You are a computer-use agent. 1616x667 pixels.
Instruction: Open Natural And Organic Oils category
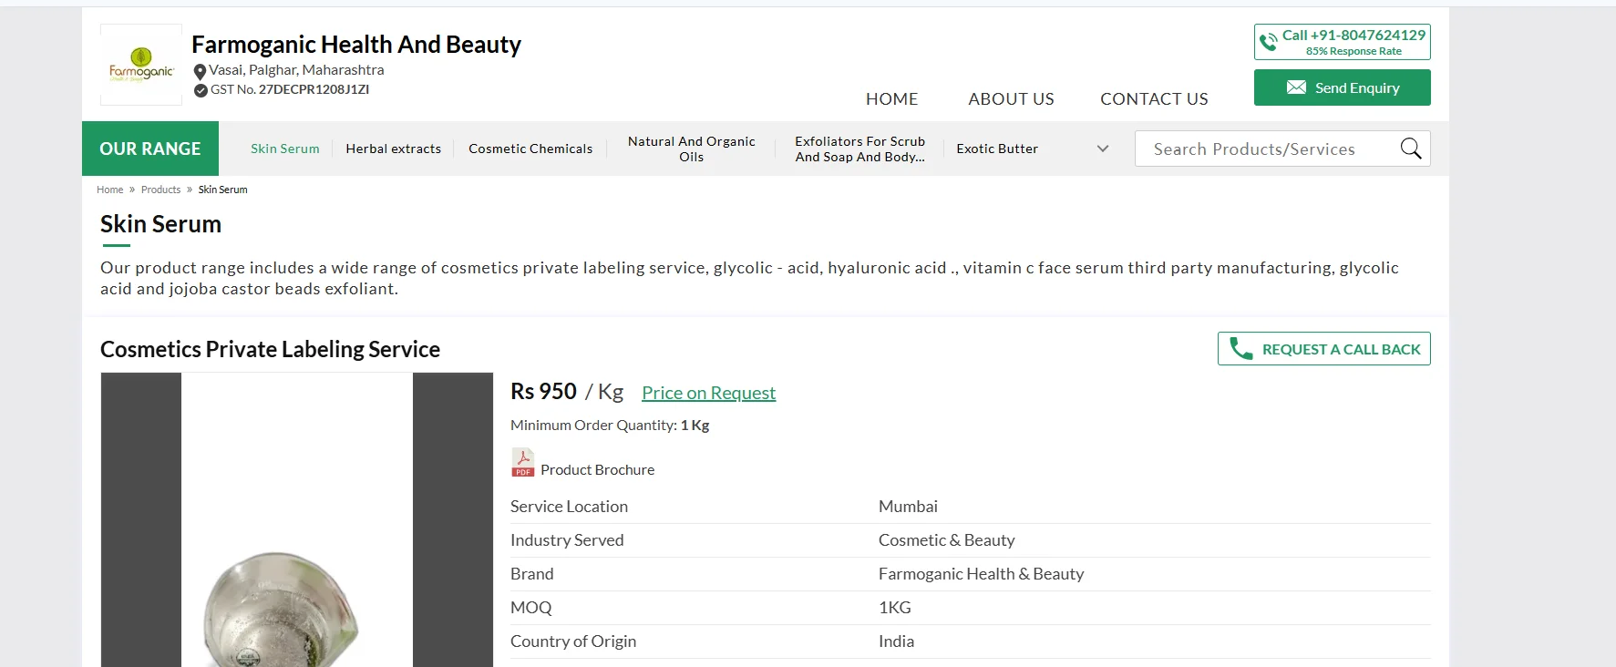click(x=691, y=149)
